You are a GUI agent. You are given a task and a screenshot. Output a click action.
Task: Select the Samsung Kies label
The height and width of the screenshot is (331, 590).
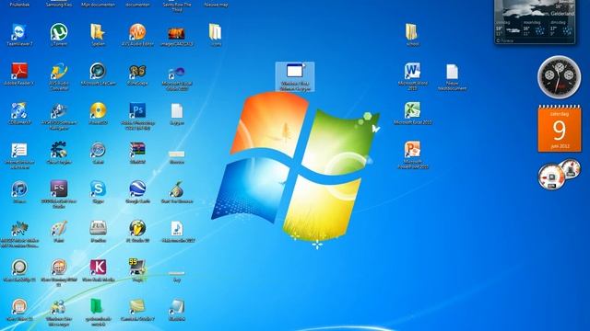(x=59, y=5)
